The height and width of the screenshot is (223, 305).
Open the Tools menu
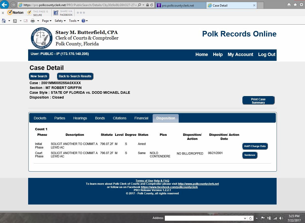click(x=74, y=21)
